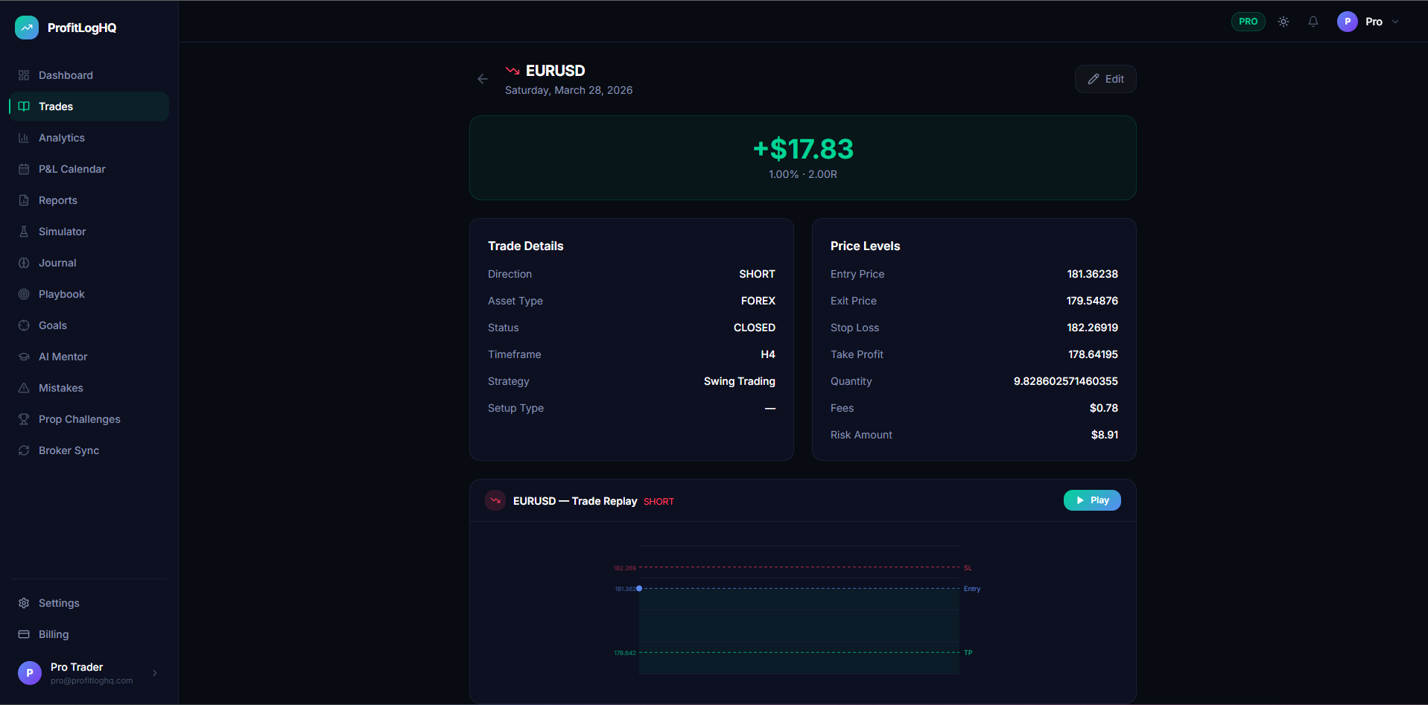This screenshot has width=1428, height=705.
Task: Expand the Pro Trader profile arrow
Action: coord(155,673)
